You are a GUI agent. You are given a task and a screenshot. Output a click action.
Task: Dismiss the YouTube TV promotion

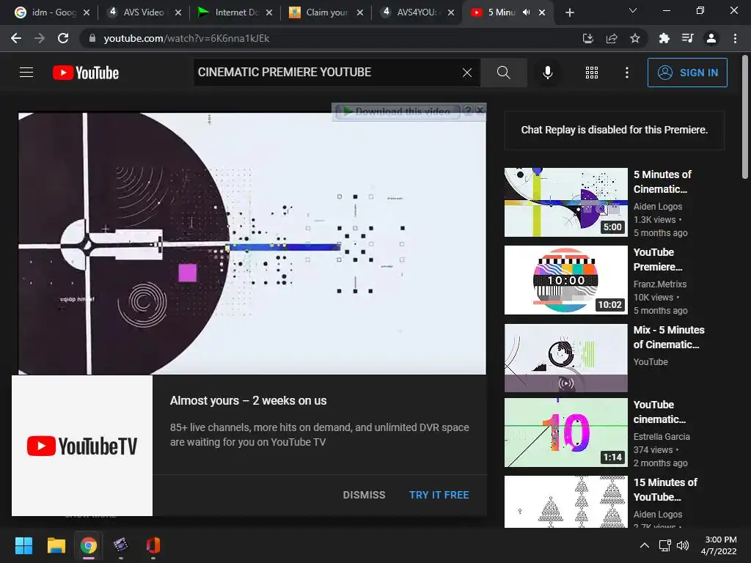point(364,495)
